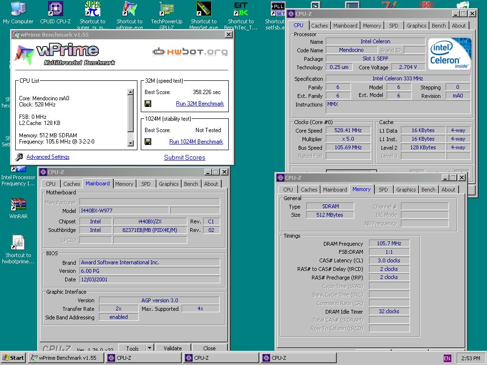This screenshot has height=365, width=487.
Task: Click the Core Voltage value 2.704 V
Action: (x=408, y=67)
